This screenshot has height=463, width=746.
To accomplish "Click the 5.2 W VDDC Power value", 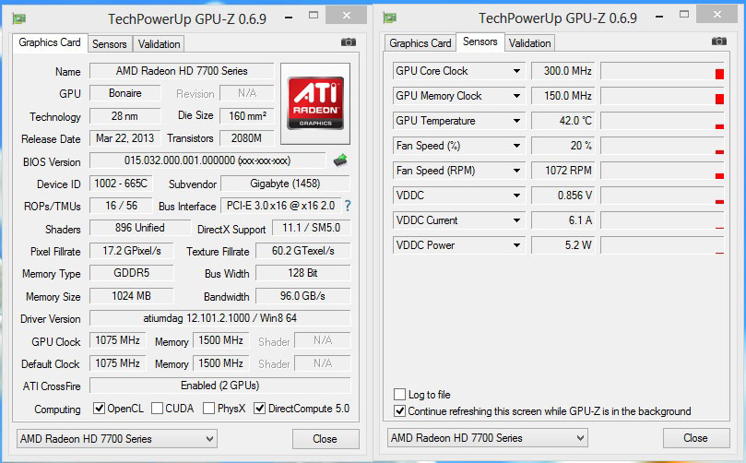I will point(562,245).
